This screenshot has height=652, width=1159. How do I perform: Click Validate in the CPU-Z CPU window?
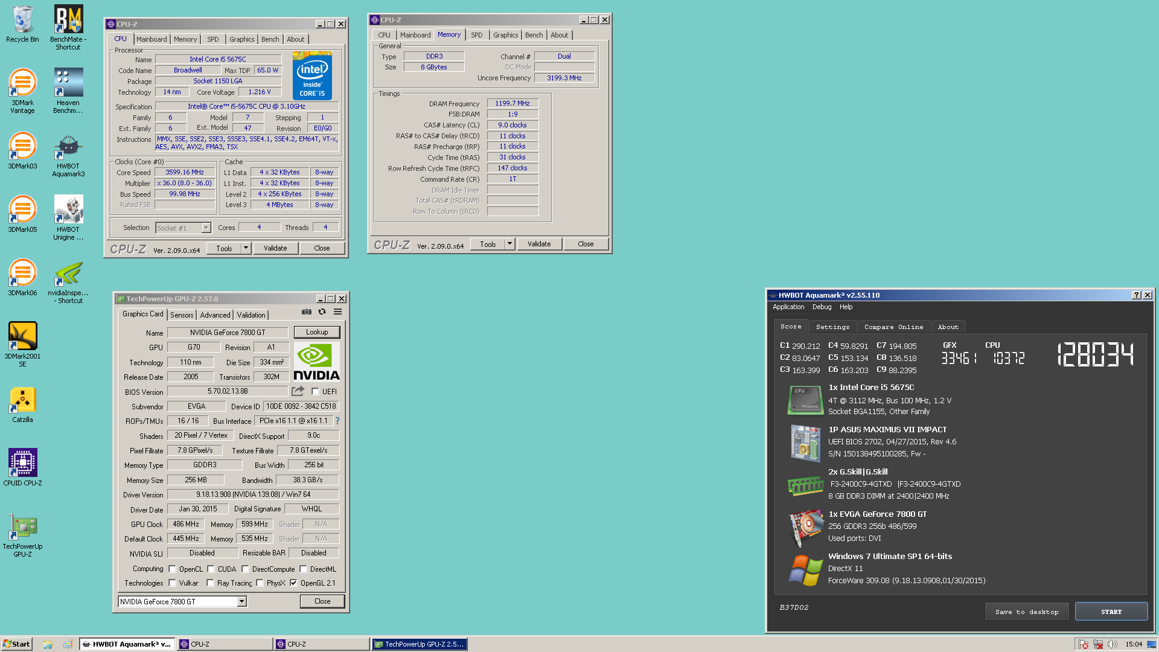[275, 248]
